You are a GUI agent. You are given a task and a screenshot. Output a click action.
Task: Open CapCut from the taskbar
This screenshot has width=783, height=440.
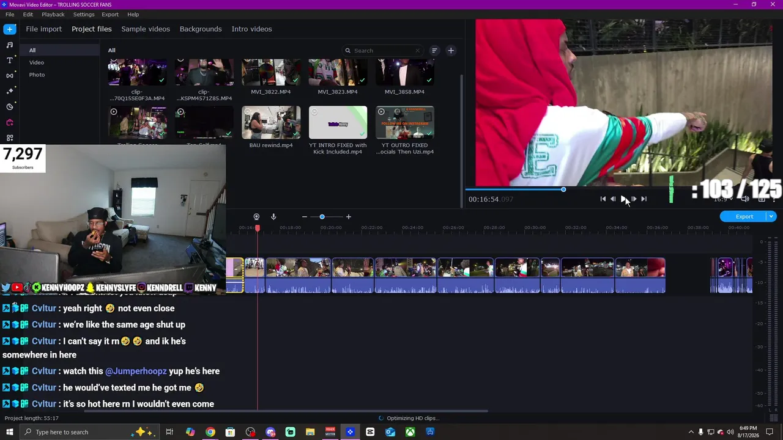pos(370,432)
